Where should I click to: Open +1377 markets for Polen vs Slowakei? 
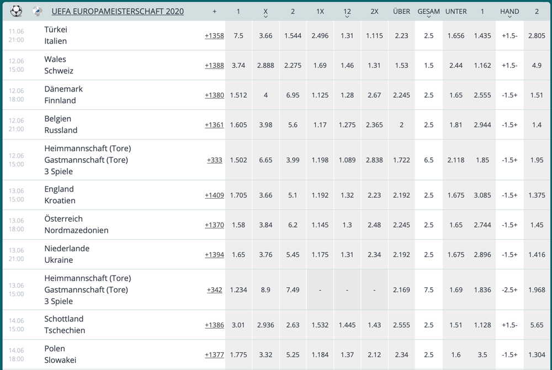tap(214, 355)
